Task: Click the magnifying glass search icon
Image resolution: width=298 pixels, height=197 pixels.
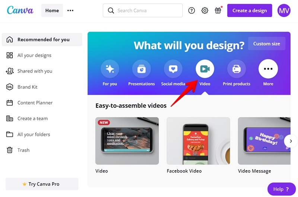Action: point(111,10)
